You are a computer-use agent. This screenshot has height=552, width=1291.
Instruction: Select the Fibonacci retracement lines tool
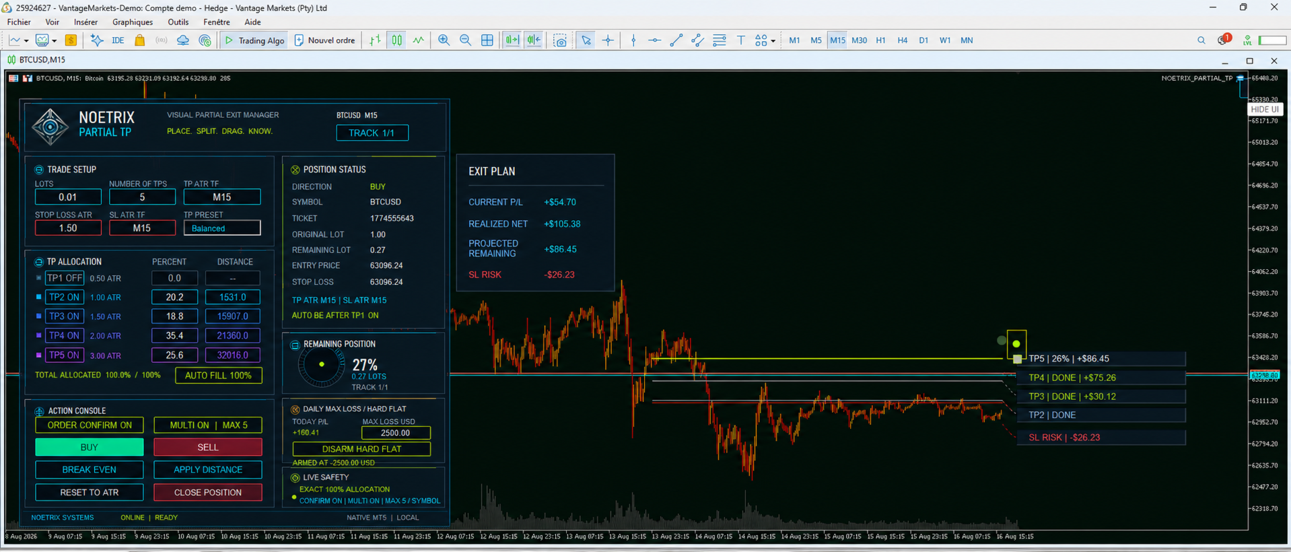tap(720, 40)
